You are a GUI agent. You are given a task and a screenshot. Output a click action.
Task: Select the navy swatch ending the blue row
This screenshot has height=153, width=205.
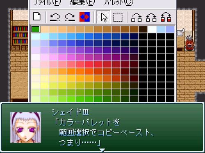click(x=134, y=36)
